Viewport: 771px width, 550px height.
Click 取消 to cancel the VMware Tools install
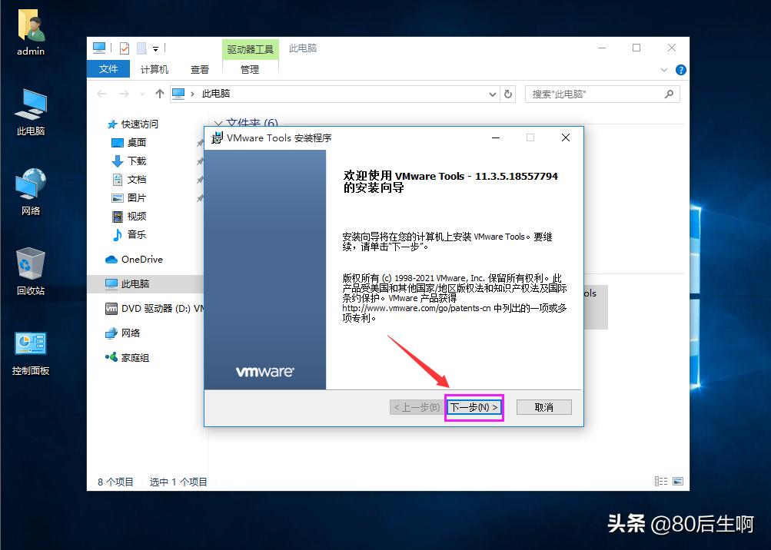[x=543, y=406]
